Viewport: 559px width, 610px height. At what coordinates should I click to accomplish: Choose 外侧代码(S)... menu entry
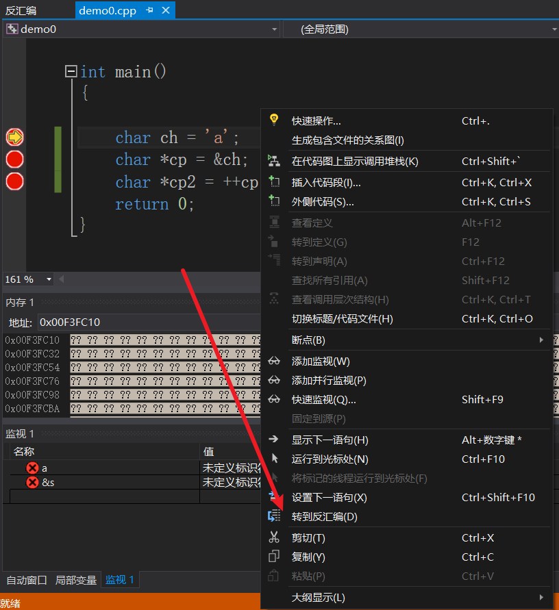point(407,202)
